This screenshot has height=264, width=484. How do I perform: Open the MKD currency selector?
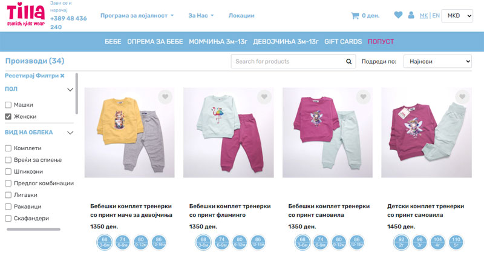point(457,16)
